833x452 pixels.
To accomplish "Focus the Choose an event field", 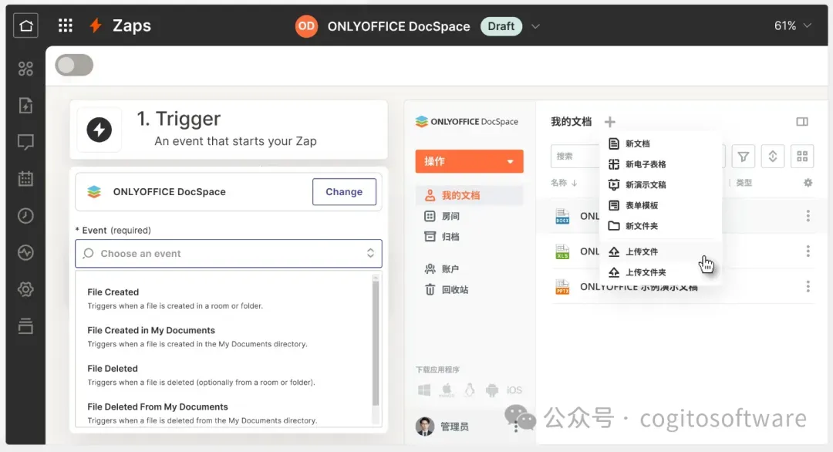I will tap(228, 253).
